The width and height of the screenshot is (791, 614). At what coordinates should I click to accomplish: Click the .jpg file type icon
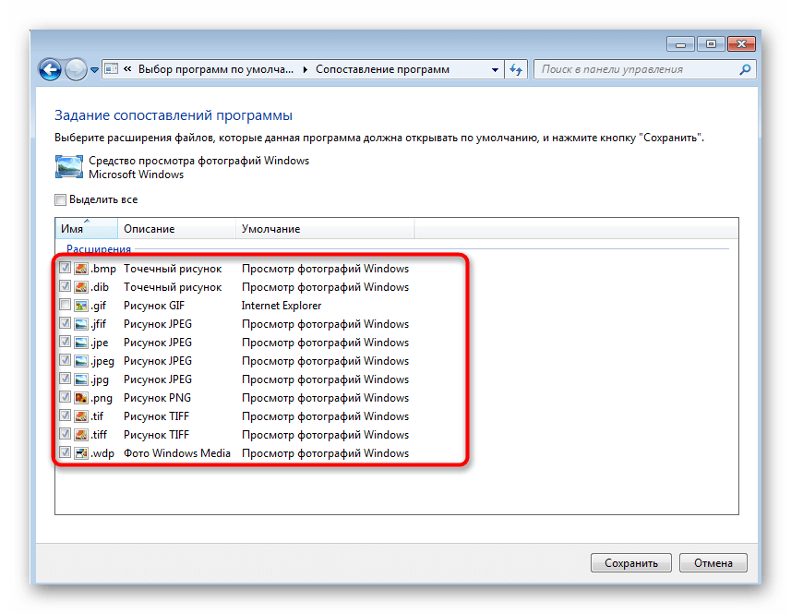click(x=80, y=379)
